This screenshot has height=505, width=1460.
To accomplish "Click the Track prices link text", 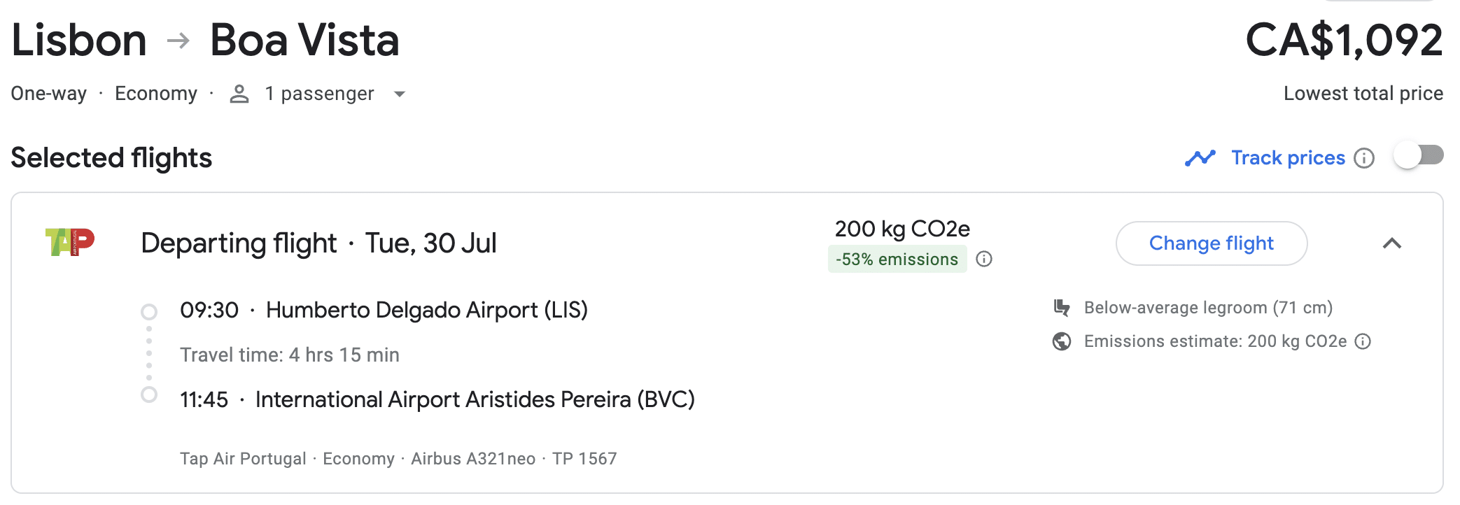I will (1288, 158).
